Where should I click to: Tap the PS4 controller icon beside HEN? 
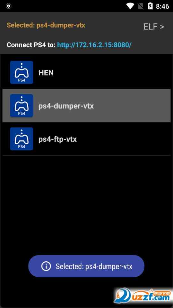[22, 73]
